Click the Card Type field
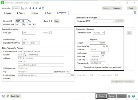The width and height of the screenshot is (138, 100). 29,33
